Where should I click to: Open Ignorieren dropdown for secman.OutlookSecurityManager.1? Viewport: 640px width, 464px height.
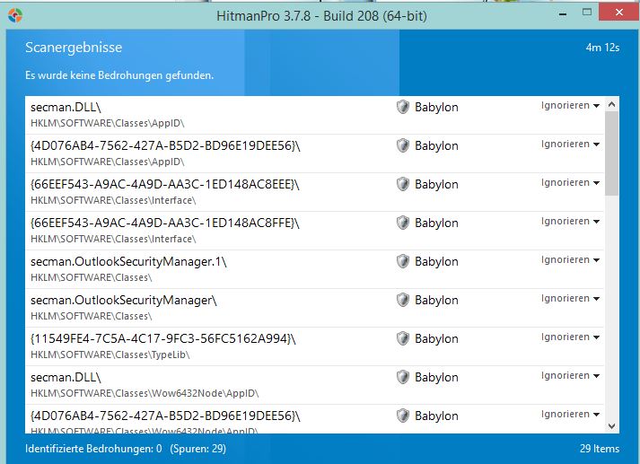click(570, 259)
